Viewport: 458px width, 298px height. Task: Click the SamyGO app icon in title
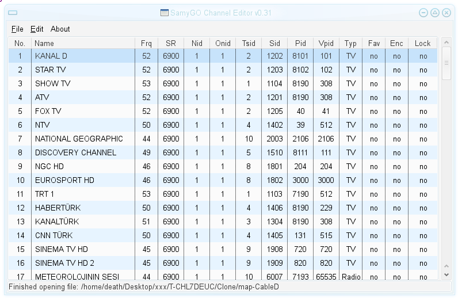pos(165,13)
